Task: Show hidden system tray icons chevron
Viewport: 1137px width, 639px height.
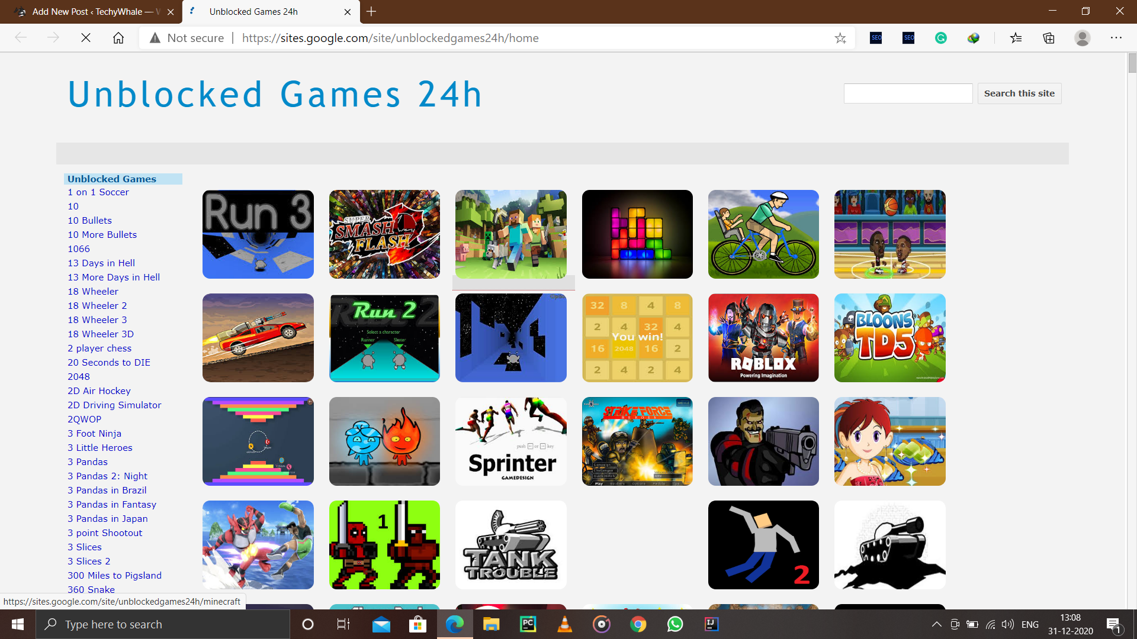Action: (x=937, y=624)
